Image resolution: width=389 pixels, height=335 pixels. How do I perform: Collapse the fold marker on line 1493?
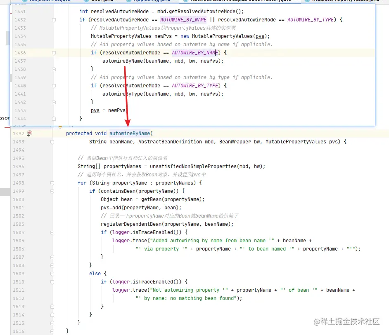click(x=52, y=142)
